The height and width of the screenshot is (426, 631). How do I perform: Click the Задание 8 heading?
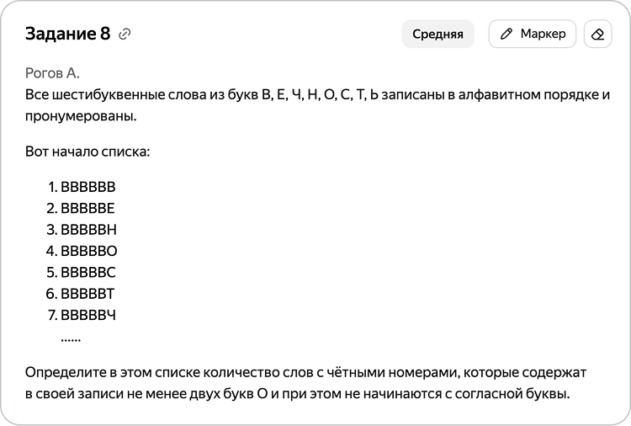[x=67, y=34]
